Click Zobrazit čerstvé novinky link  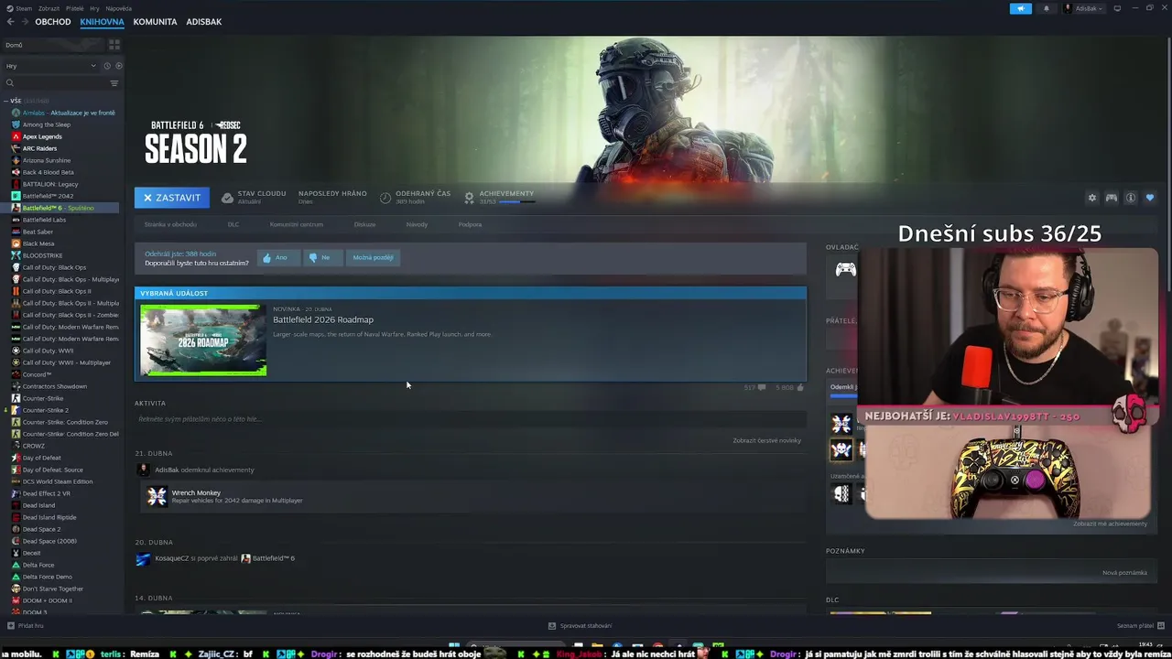[766, 440]
